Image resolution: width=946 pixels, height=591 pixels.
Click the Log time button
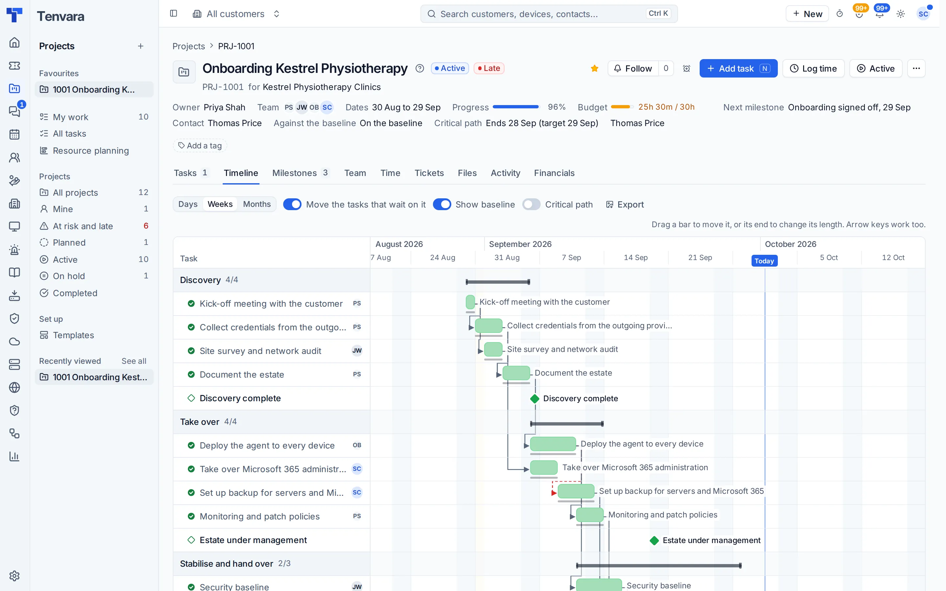point(814,68)
